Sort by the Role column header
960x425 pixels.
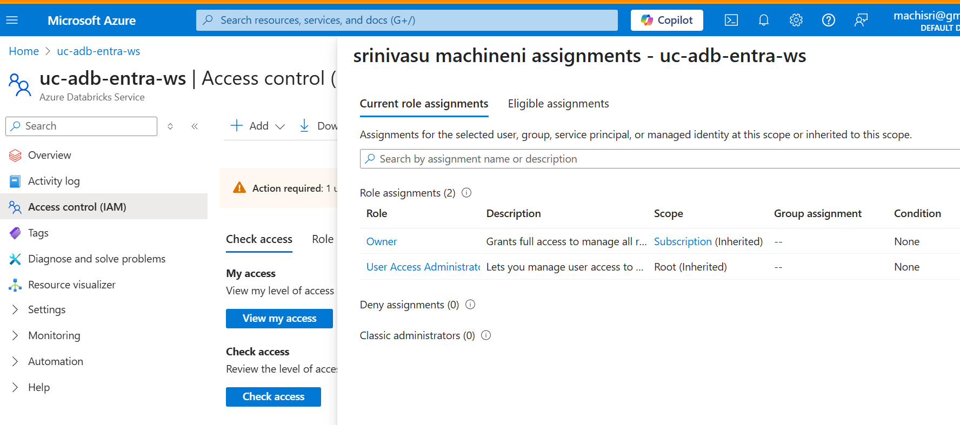click(377, 213)
